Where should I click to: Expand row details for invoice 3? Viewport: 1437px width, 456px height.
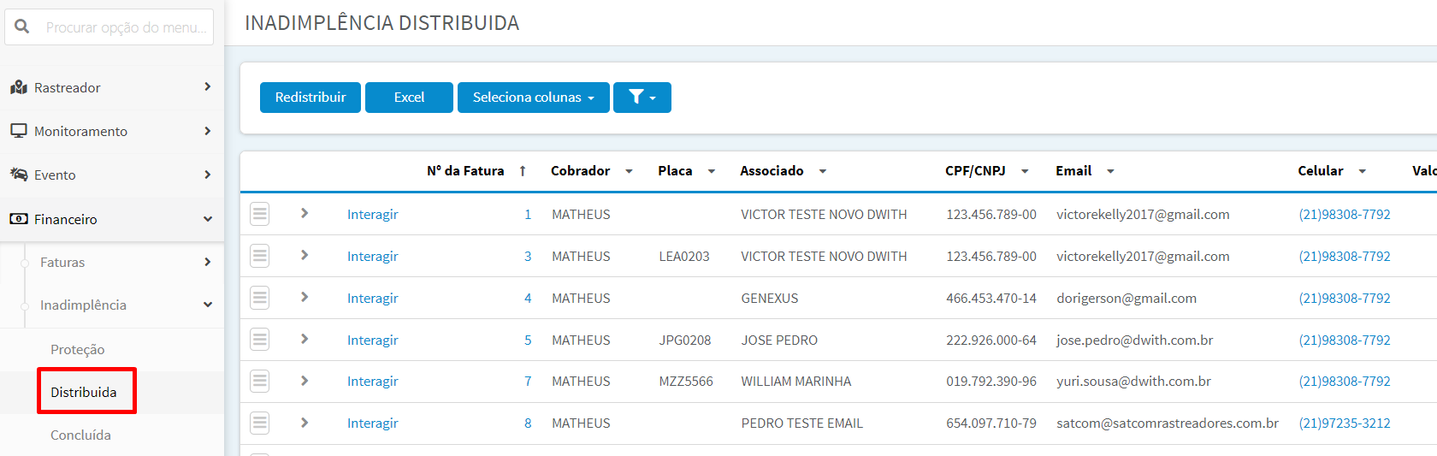pos(305,255)
